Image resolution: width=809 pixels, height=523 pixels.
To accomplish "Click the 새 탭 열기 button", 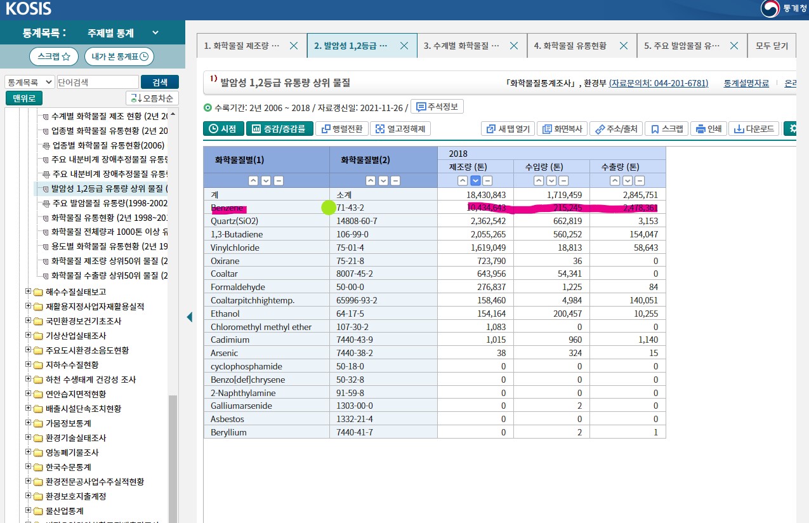I will pos(508,129).
